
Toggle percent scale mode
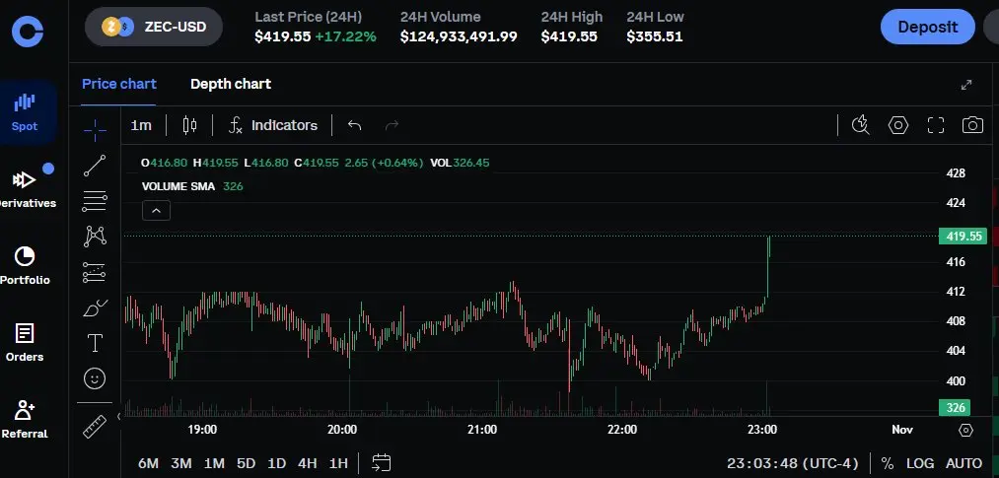pos(888,463)
